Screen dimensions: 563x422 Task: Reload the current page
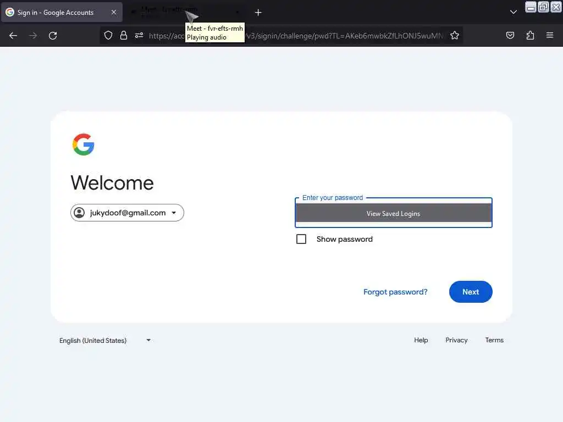tap(53, 36)
